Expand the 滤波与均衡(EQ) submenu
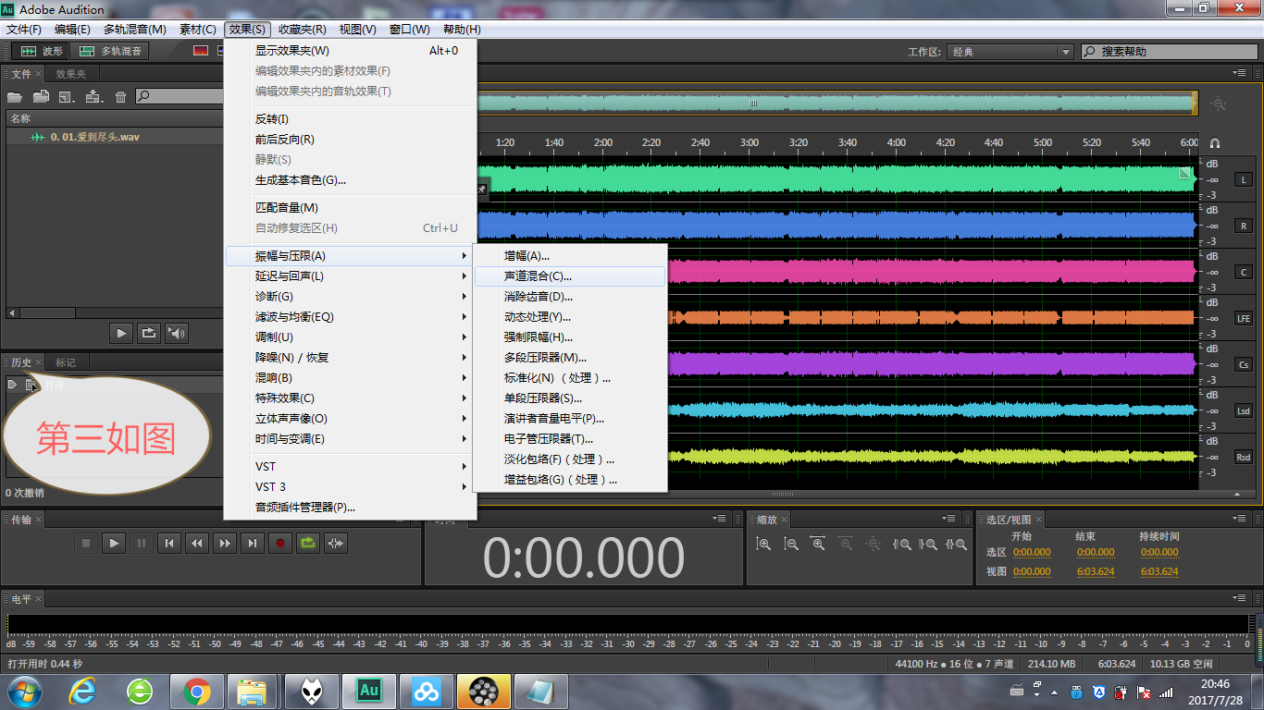The width and height of the screenshot is (1264, 710). (351, 317)
